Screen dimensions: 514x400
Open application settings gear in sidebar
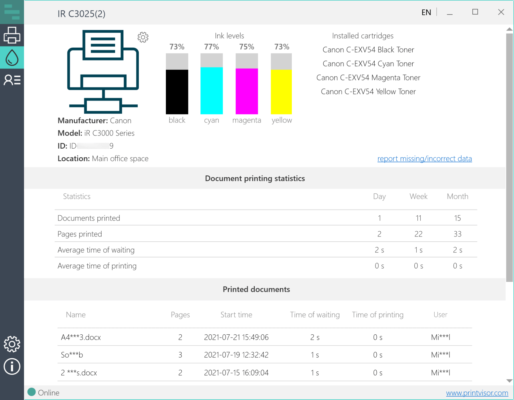tap(12, 344)
